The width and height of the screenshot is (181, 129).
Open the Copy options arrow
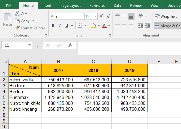coord(33,21)
